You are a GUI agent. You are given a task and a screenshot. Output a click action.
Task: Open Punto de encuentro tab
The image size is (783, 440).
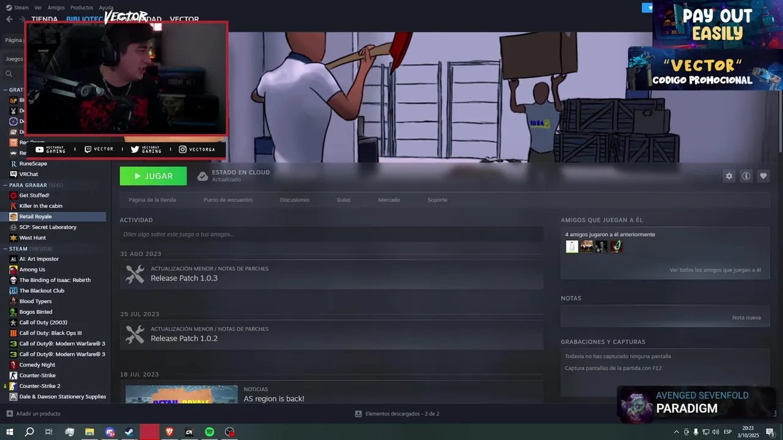pyautogui.click(x=228, y=200)
